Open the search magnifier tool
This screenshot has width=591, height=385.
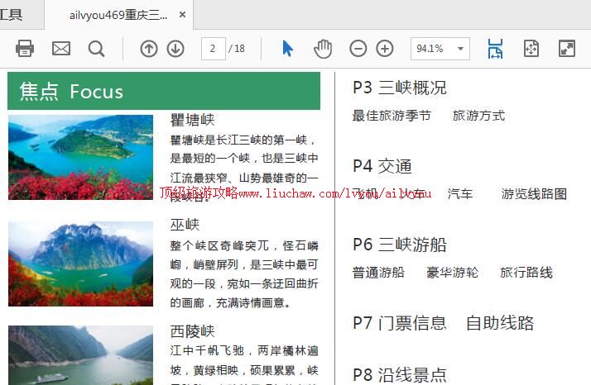pos(97,49)
